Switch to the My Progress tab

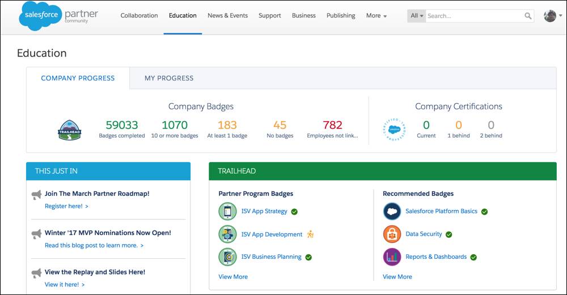[169, 78]
